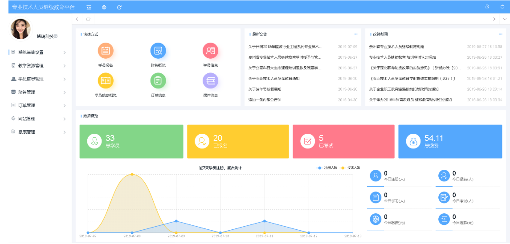Open announcement 关于端午节放假通知

pyautogui.click(x=265, y=89)
